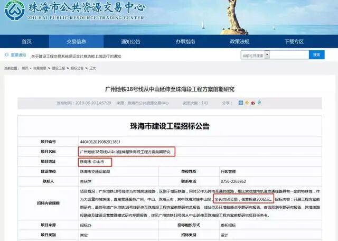The height and width of the screenshot is (241, 338).
Task: Click the 项目名称 row label
Action: point(48,152)
